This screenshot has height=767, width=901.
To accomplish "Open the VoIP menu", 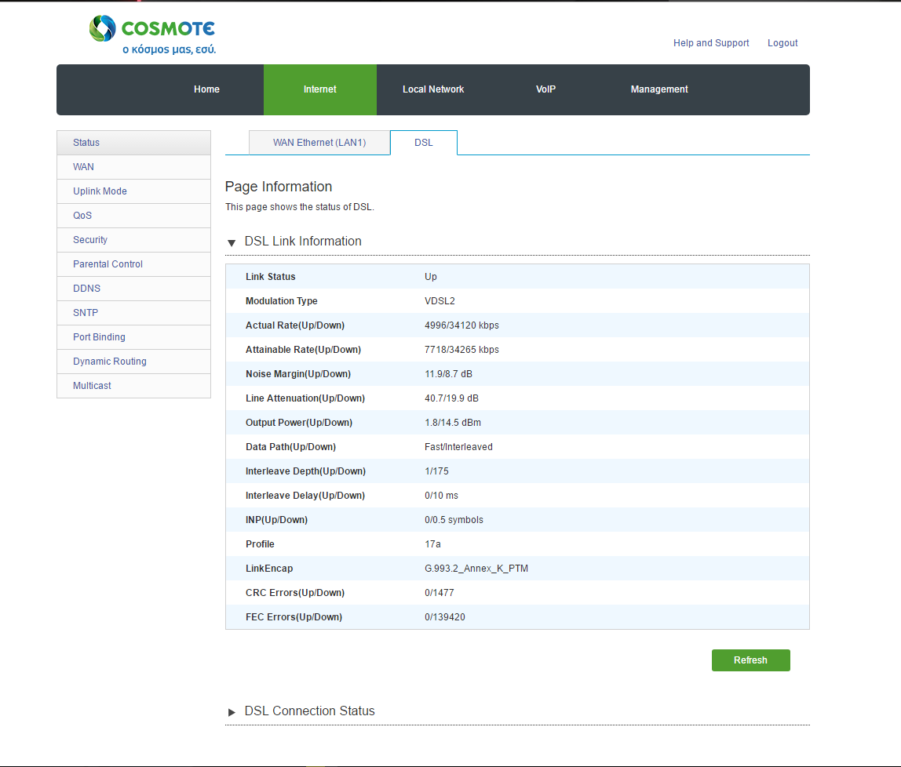I will click(545, 89).
